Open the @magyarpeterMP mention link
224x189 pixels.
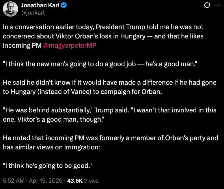pyautogui.click(x=69, y=46)
